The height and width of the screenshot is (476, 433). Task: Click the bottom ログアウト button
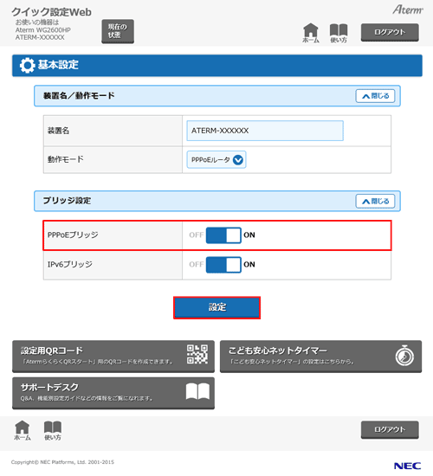tap(390, 429)
